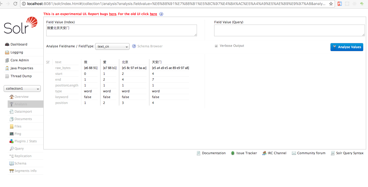The image size is (368, 187).
Task: Open the Community forum link
Action: point(311,153)
